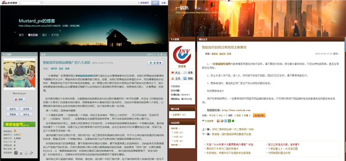Click the first honor medal badge icon
This screenshot has height=161, width=346.
(x=16, y=153)
